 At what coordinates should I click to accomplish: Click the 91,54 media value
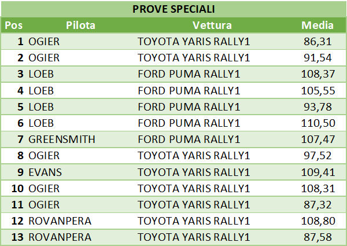click(318, 58)
